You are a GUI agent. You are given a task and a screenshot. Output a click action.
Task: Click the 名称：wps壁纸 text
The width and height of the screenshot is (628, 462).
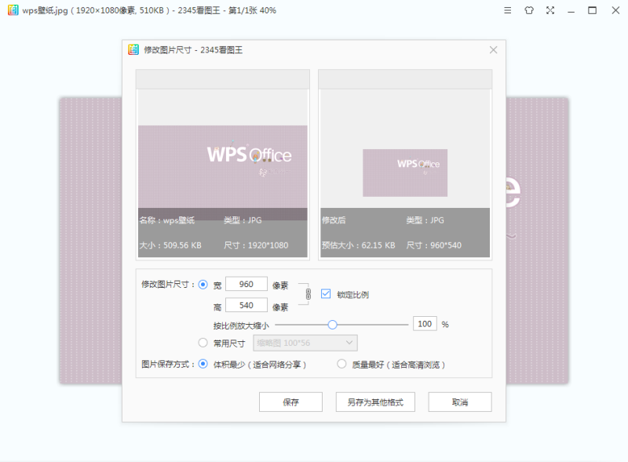pos(167,220)
